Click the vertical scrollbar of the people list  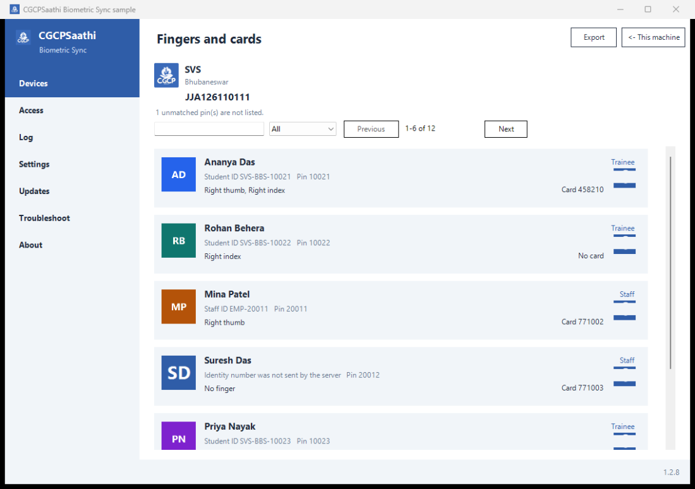pyautogui.click(x=670, y=262)
